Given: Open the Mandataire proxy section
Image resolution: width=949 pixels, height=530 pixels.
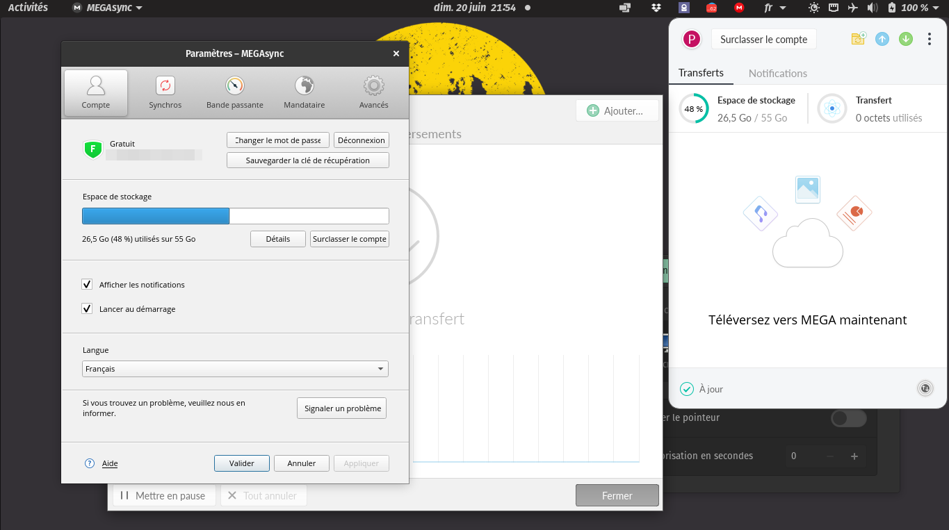Looking at the screenshot, I should click(x=304, y=93).
